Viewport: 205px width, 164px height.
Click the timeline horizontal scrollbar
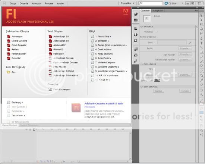point(103,161)
